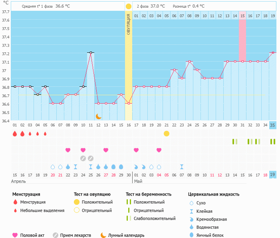Click the last temperature point at day 35
The width and height of the screenshot is (280, 238).
click(x=273, y=52)
